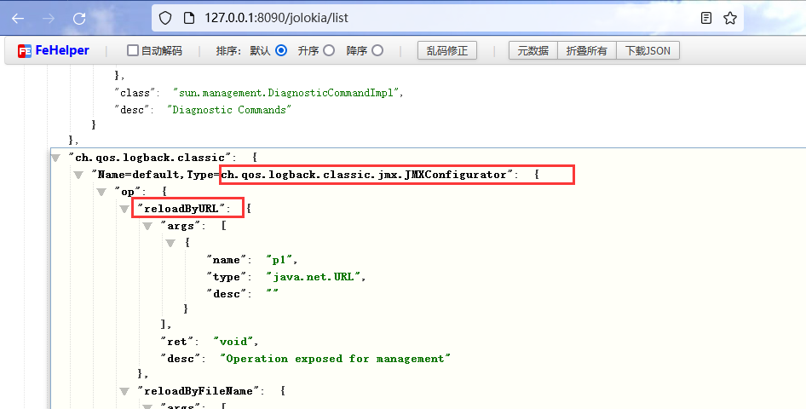Click the "class" key

[135, 93]
